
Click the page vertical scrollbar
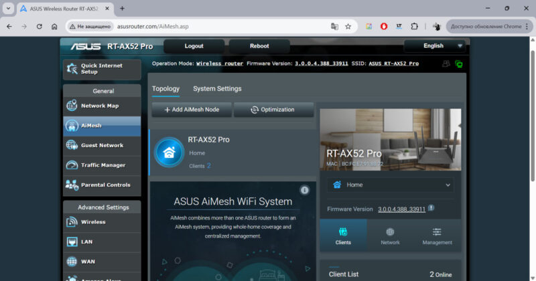point(533,116)
